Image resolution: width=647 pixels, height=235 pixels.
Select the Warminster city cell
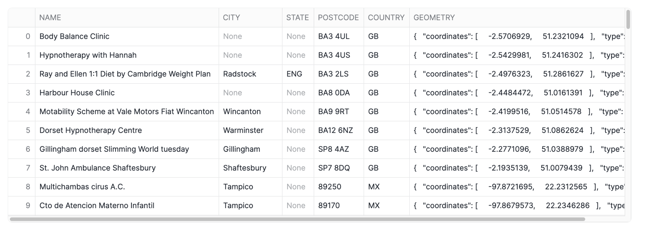click(x=243, y=130)
